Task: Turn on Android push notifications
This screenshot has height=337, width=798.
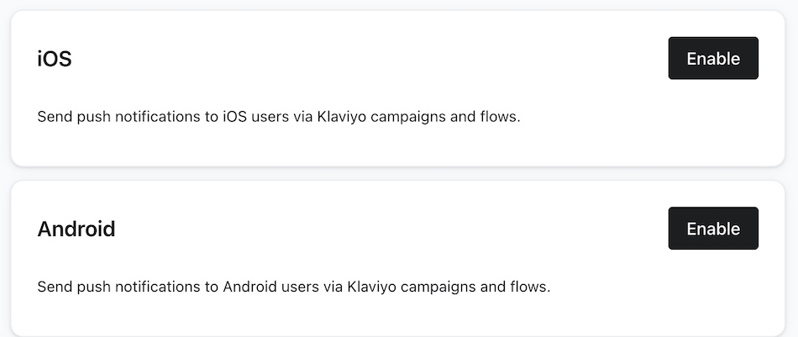Action: point(713,229)
